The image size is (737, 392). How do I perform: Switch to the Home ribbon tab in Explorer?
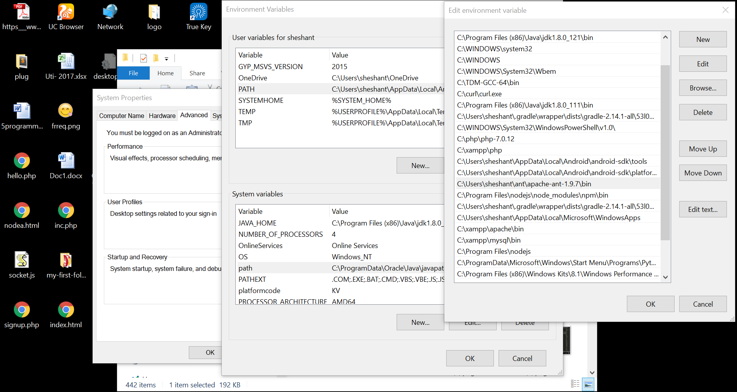click(166, 73)
